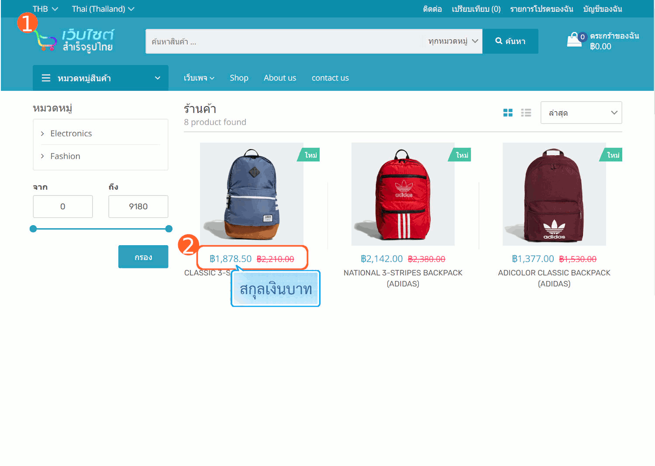Switch to grid view icon
Viewport: 655px width, 466px height.
508,113
